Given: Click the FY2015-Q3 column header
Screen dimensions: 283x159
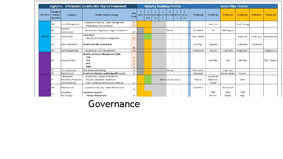Looking at the screenshot, I should pos(198,15).
